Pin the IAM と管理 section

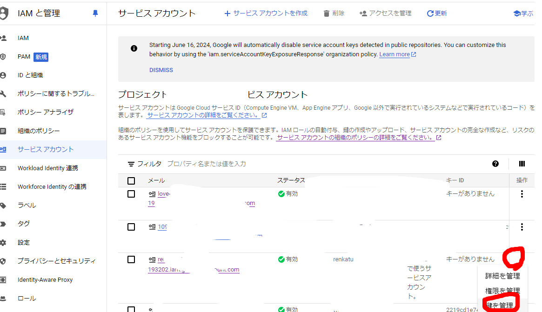(x=95, y=13)
